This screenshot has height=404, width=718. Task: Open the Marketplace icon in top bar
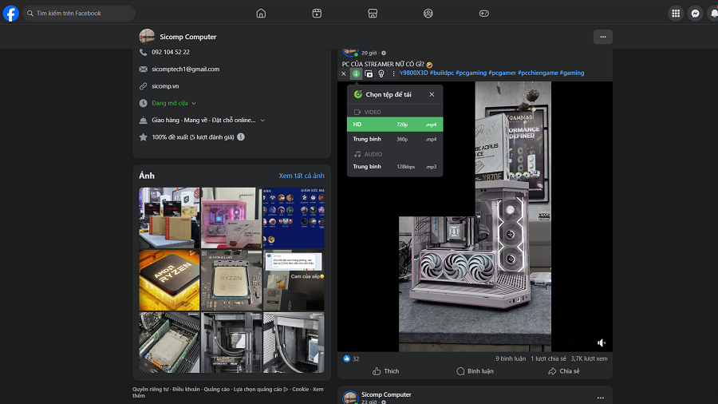click(x=373, y=14)
